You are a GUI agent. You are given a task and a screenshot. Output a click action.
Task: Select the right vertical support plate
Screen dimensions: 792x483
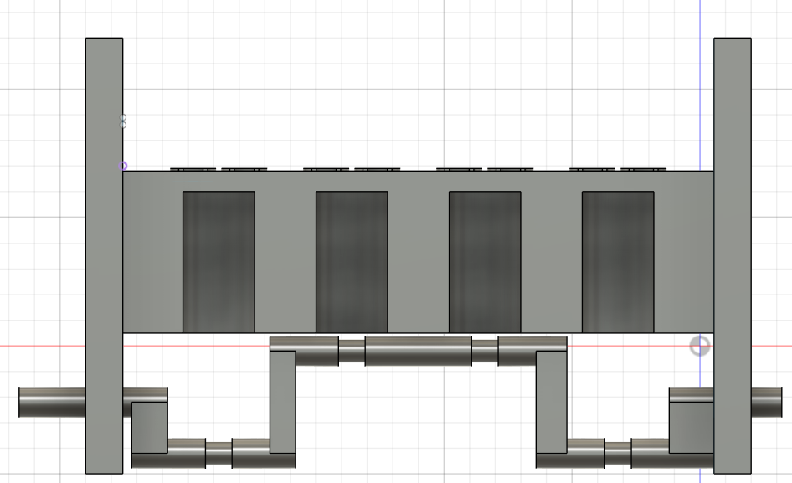(x=733, y=255)
